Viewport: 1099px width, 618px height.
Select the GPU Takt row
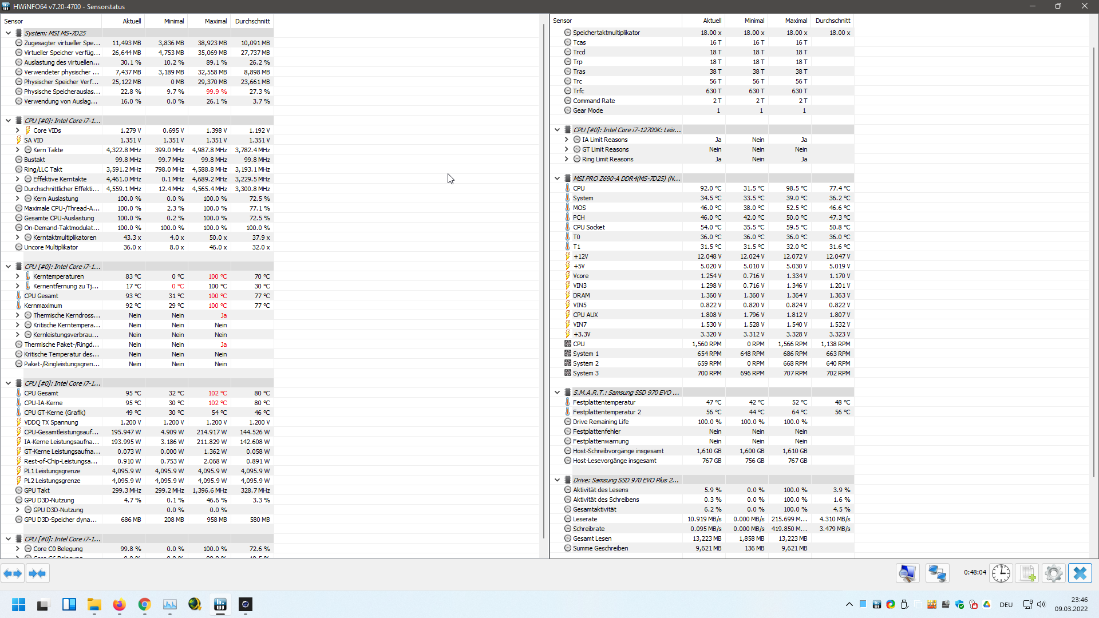pos(137,490)
